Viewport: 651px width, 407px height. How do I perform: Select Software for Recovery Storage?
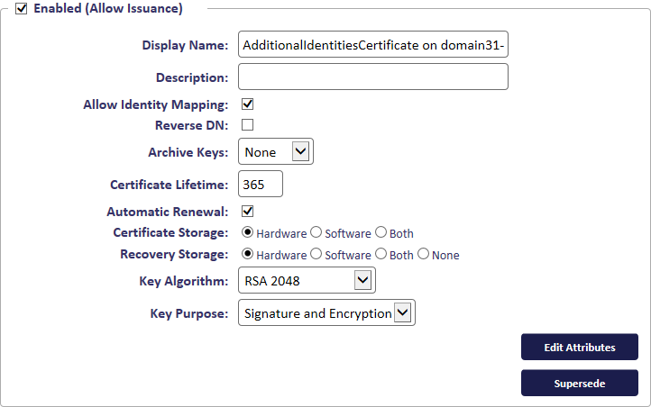(x=316, y=254)
